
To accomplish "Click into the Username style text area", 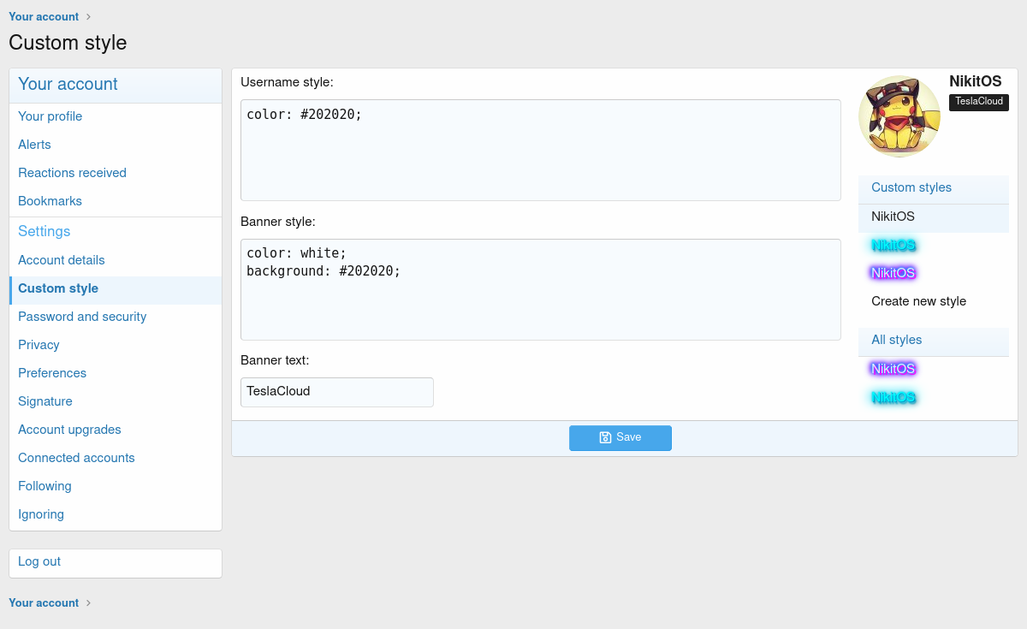I will tap(540, 150).
